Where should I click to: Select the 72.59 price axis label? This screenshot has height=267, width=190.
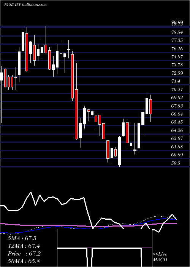[x=177, y=73]
